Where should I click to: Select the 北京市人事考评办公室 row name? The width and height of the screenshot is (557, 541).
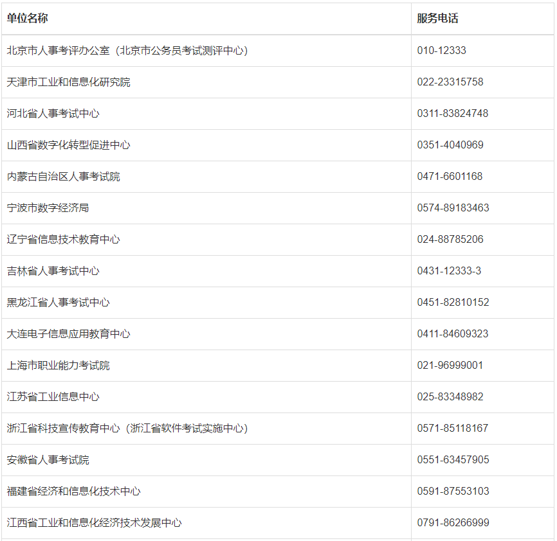127,51
